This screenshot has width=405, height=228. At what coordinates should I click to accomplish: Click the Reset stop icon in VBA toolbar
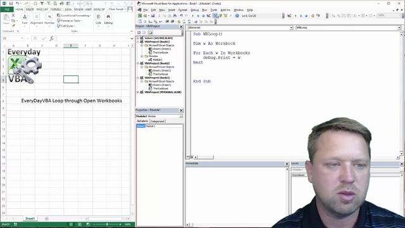(203, 16)
